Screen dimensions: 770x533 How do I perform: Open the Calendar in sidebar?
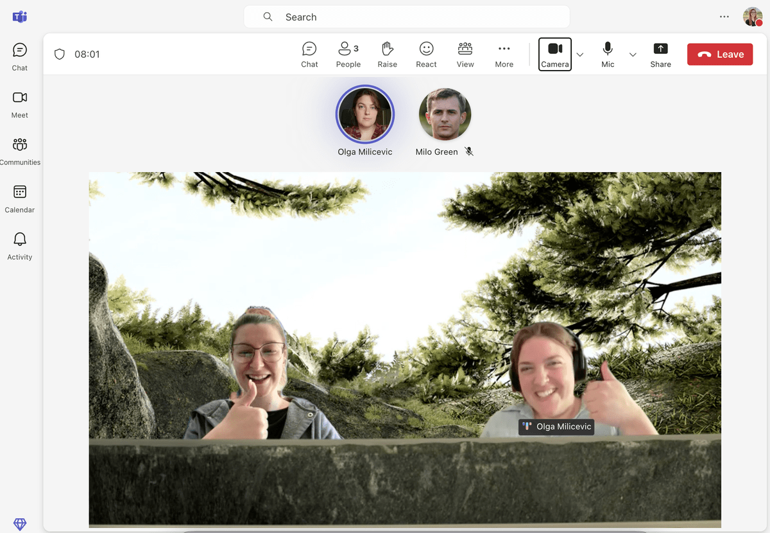click(x=20, y=198)
